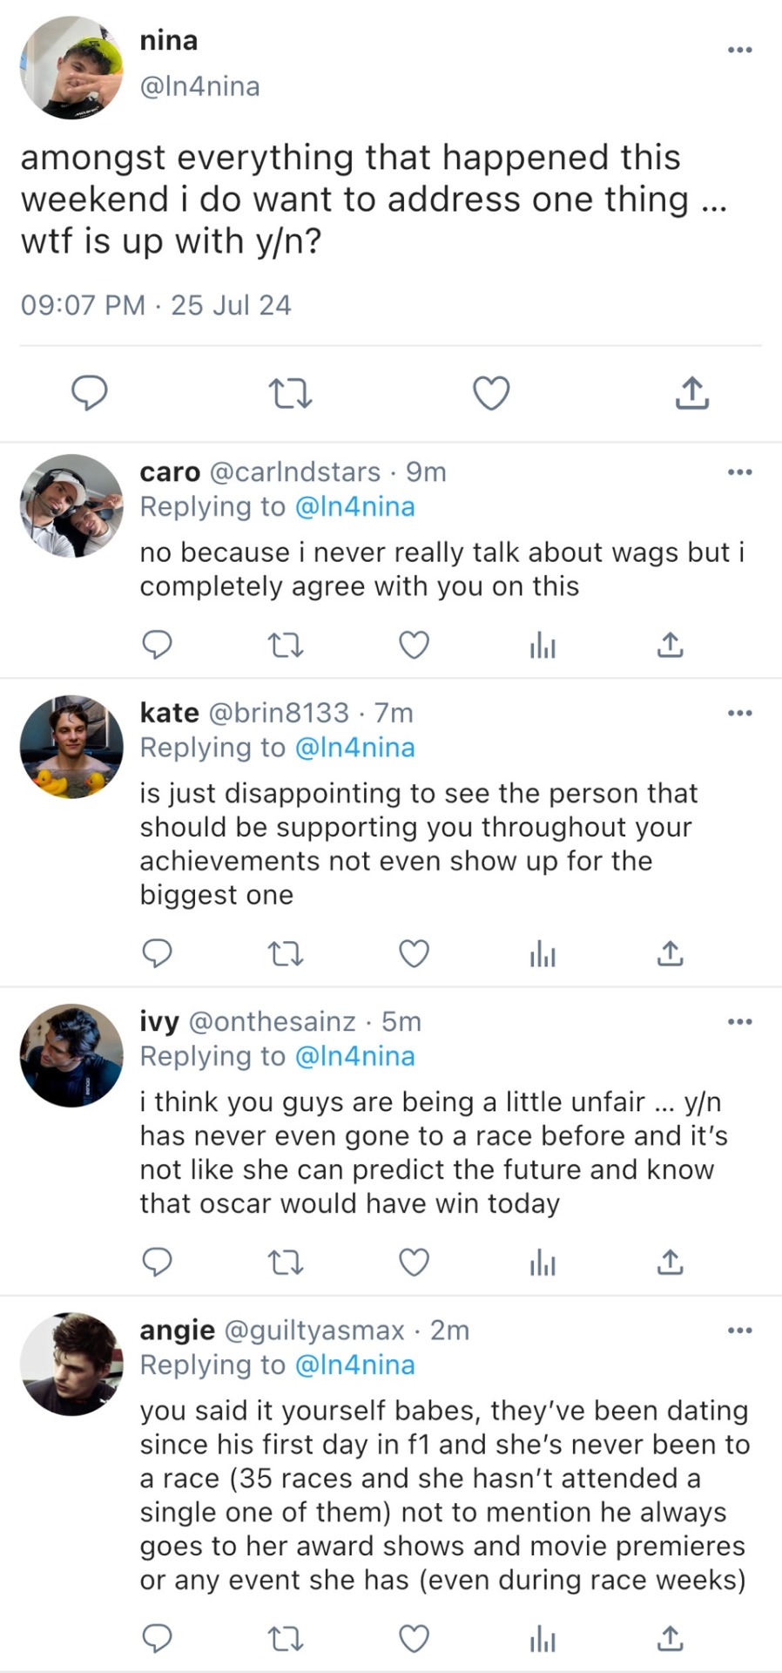View analytics on caro's reply
The height and width of the screenshot is (1673, 782).
[x=542, y=645]
